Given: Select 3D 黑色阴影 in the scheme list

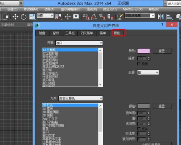Looking at the screenshot, I should click(x=70, y=112).
